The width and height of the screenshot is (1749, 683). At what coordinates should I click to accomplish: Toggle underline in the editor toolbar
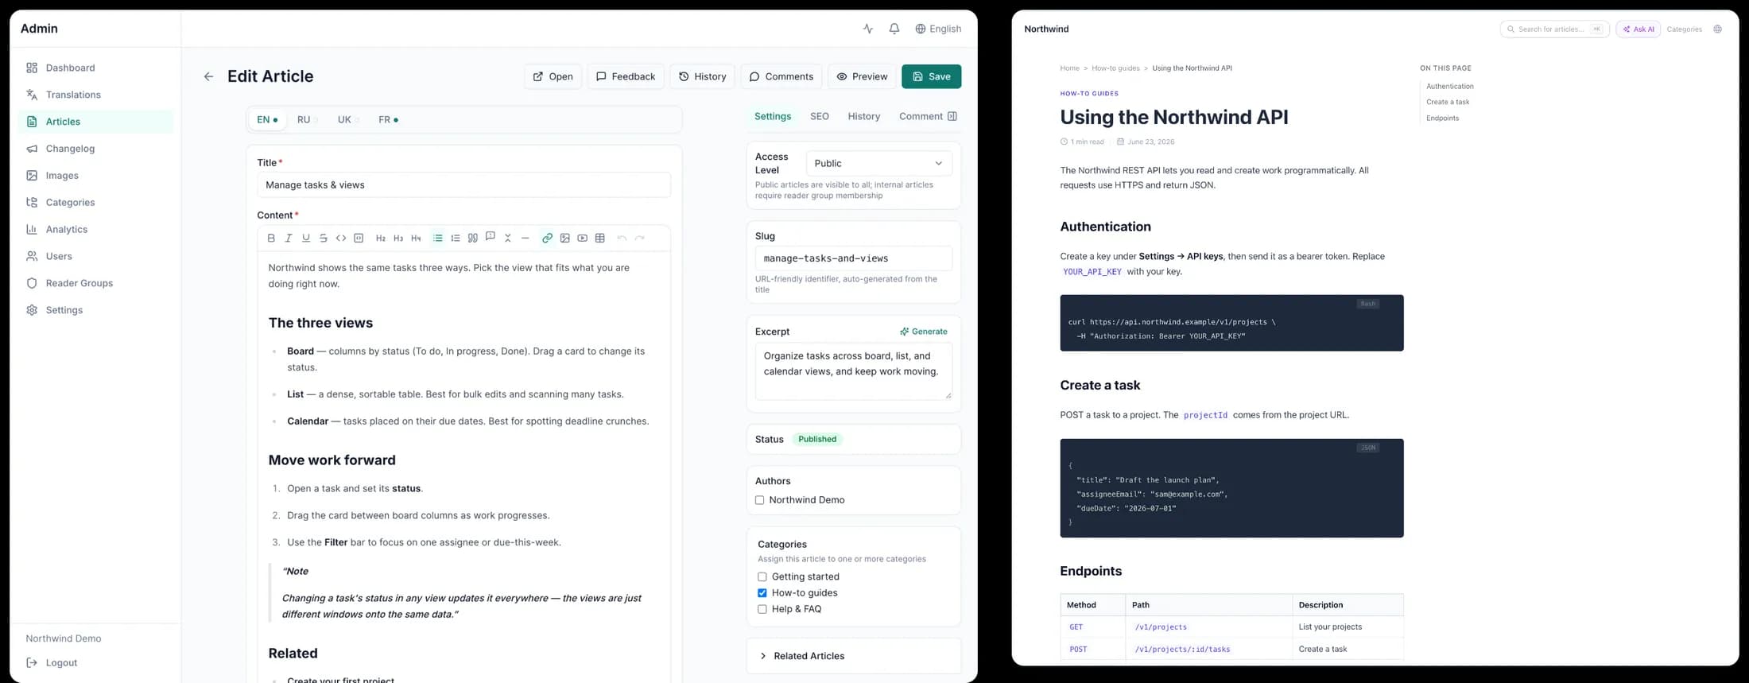tap(306, 238)
